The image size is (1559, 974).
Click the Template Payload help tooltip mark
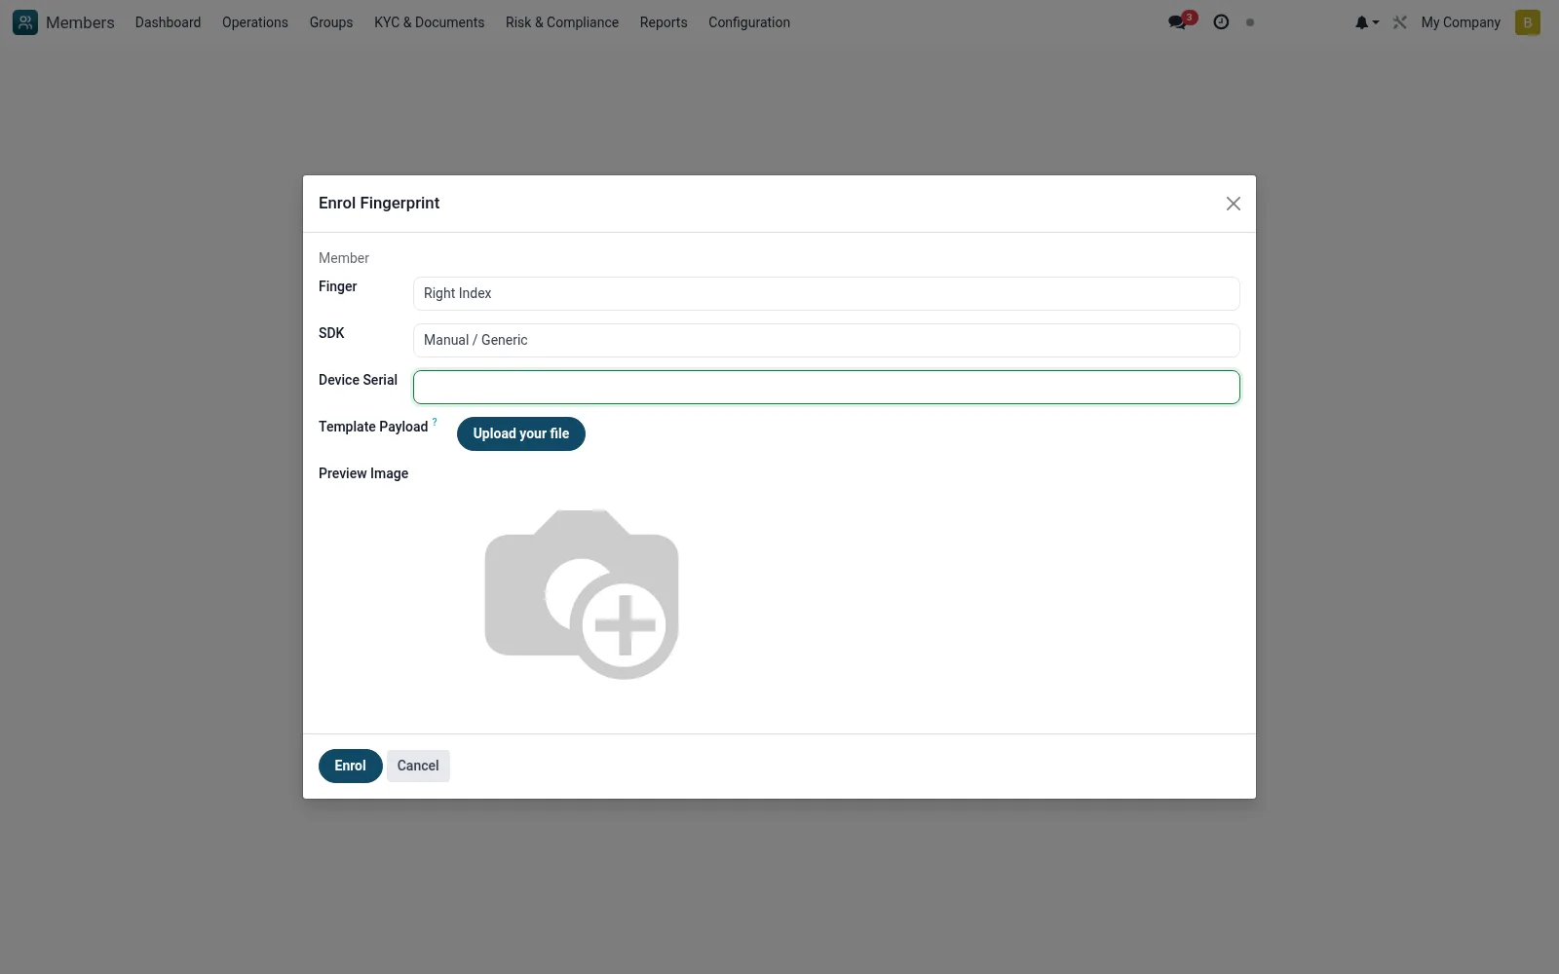pyautogui.click(x=435, y=422)
